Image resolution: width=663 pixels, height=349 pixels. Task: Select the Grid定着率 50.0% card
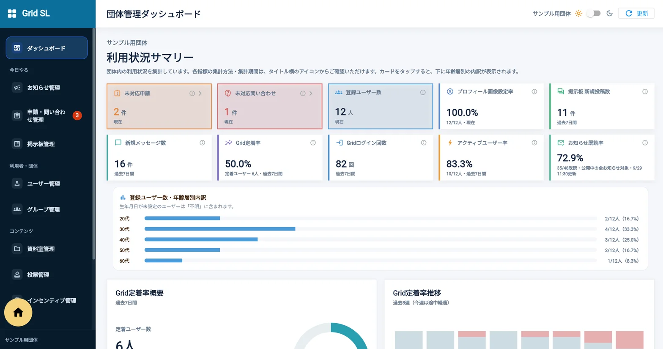point(270,157)
